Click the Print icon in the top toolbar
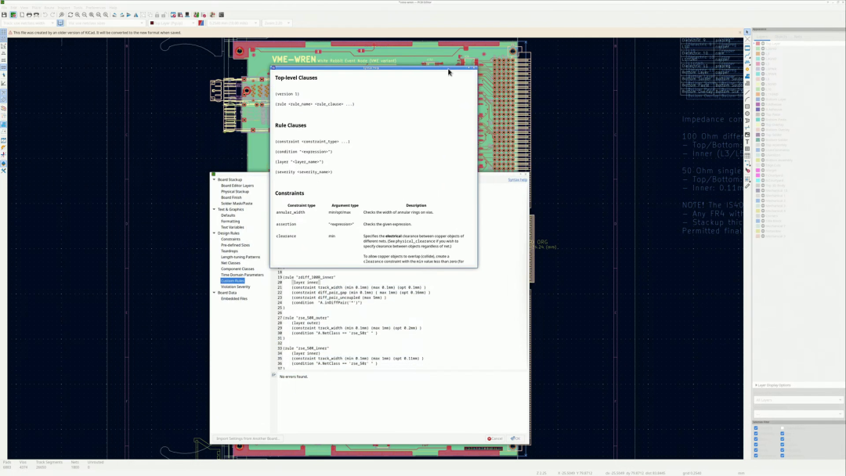 point(29,15)
